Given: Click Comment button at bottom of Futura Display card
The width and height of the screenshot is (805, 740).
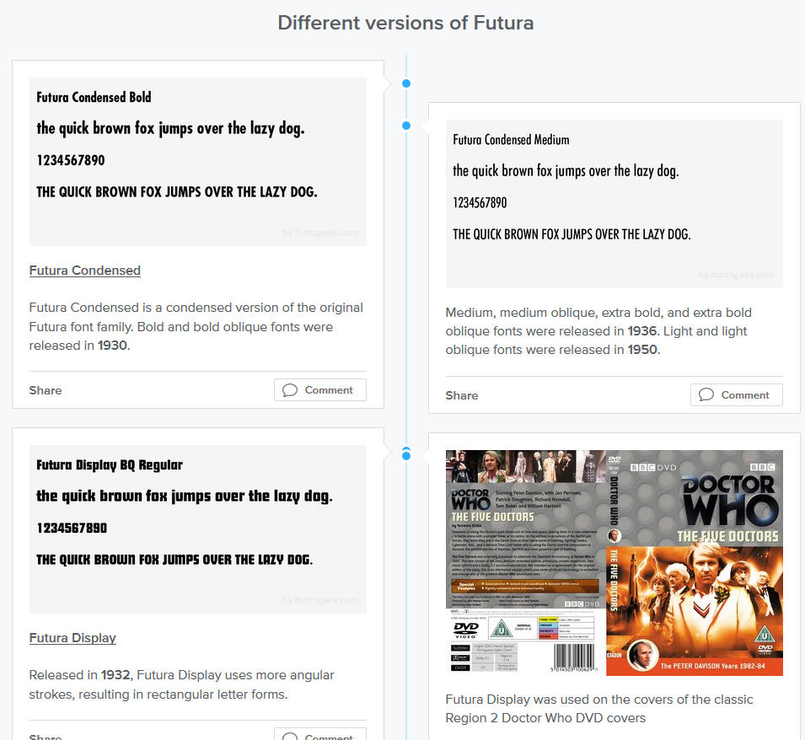Looking at the screenshot, I should (319, 734).
